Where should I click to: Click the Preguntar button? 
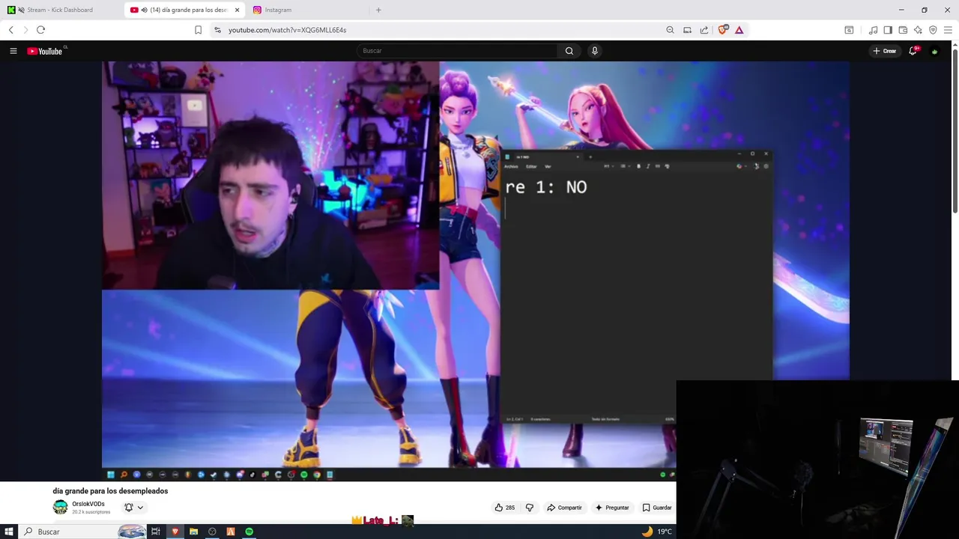612,508
